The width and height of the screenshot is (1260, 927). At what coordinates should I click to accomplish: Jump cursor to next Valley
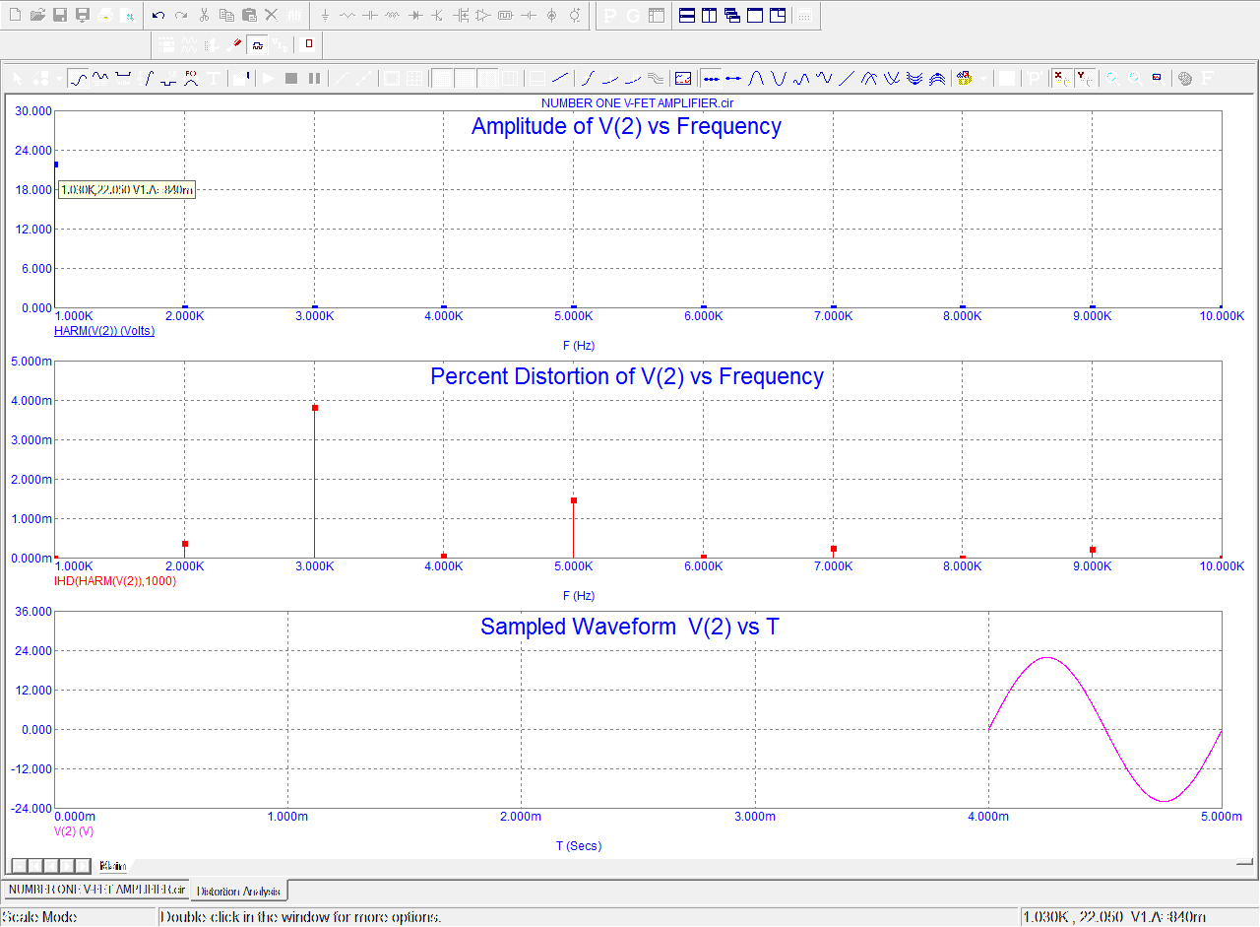[x=780, y=79]
